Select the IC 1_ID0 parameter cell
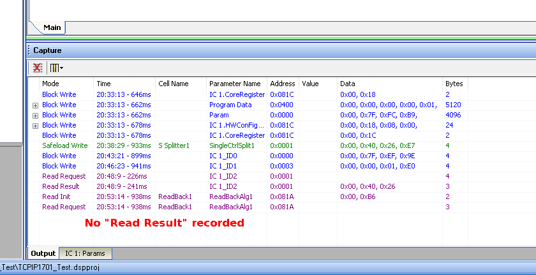Viewport: 536px width, 275px height. [x=224, y=156]
